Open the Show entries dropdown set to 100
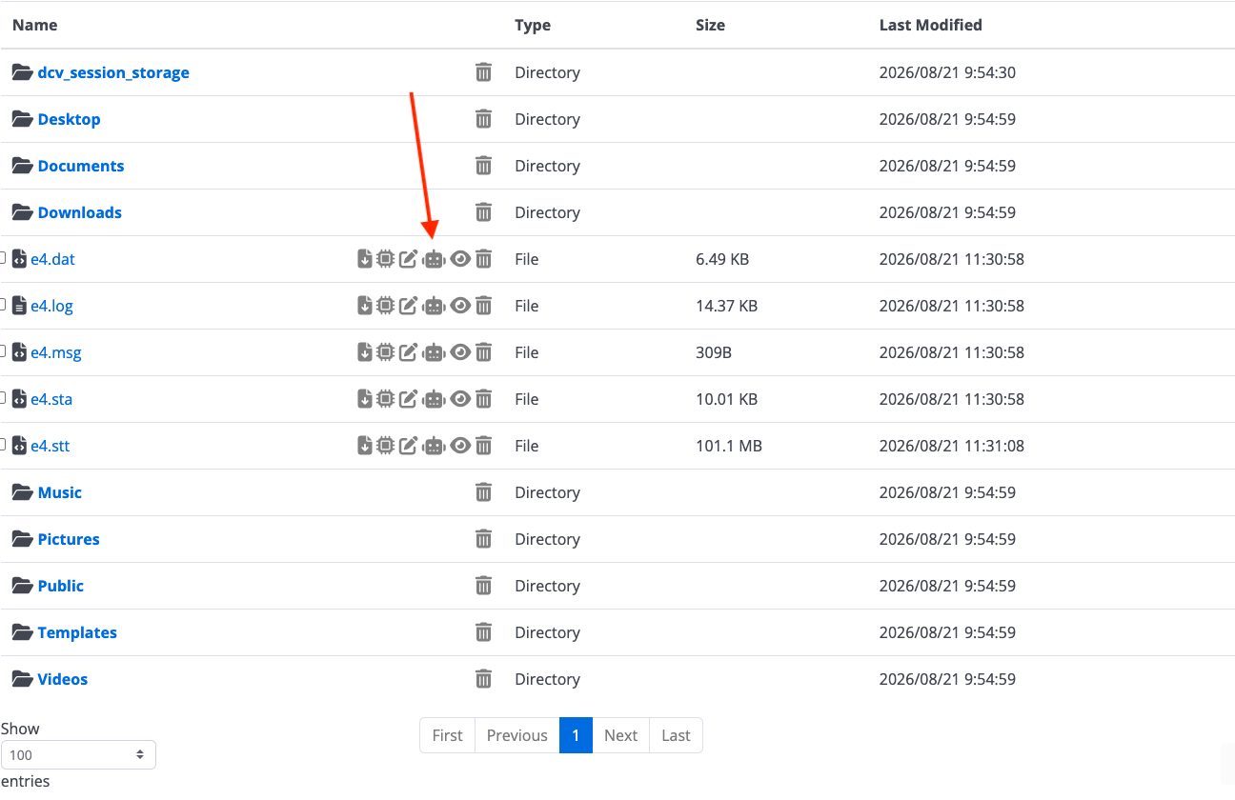The image size is (1235, 800). pyautogui.click(x=78, y=755)
